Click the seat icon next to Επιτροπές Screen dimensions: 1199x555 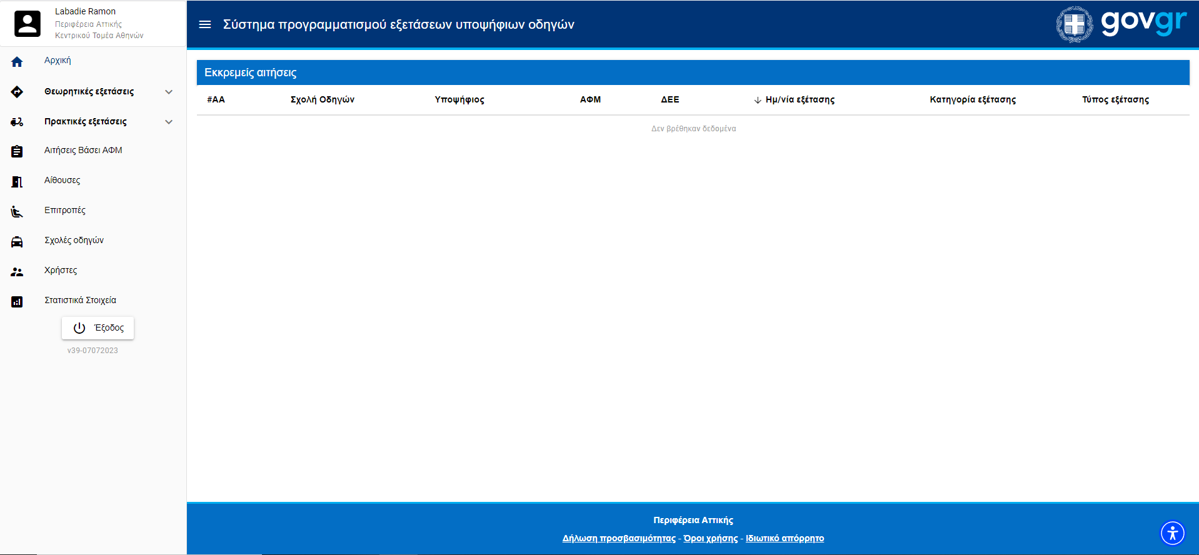click(x=17, y=211)
